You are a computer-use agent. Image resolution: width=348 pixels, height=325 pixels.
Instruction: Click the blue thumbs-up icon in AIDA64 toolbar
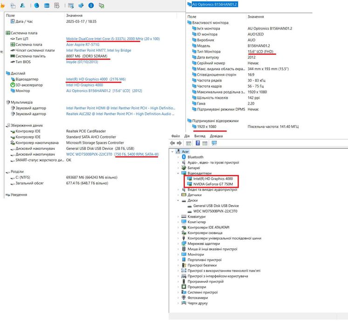click(x=81, y=6)
